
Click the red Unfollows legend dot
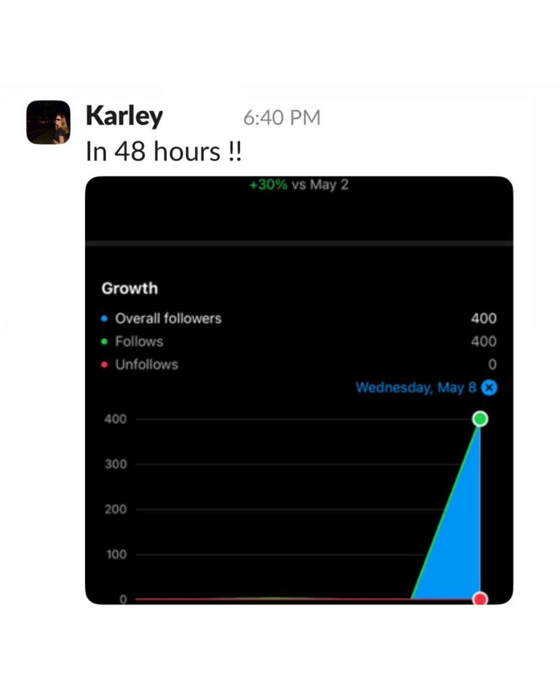(x=104, y=365)
